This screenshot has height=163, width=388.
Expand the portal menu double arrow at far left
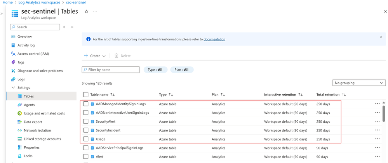pyautogui.click(x=2, y=14)
